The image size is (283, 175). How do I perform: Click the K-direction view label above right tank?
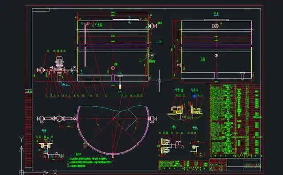216,14
